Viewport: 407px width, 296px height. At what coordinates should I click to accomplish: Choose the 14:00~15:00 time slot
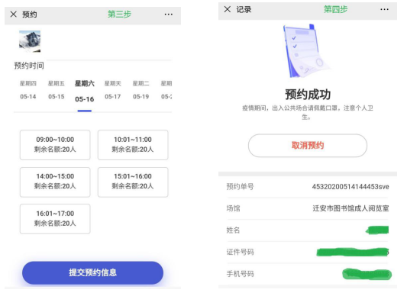click(55, 182)
